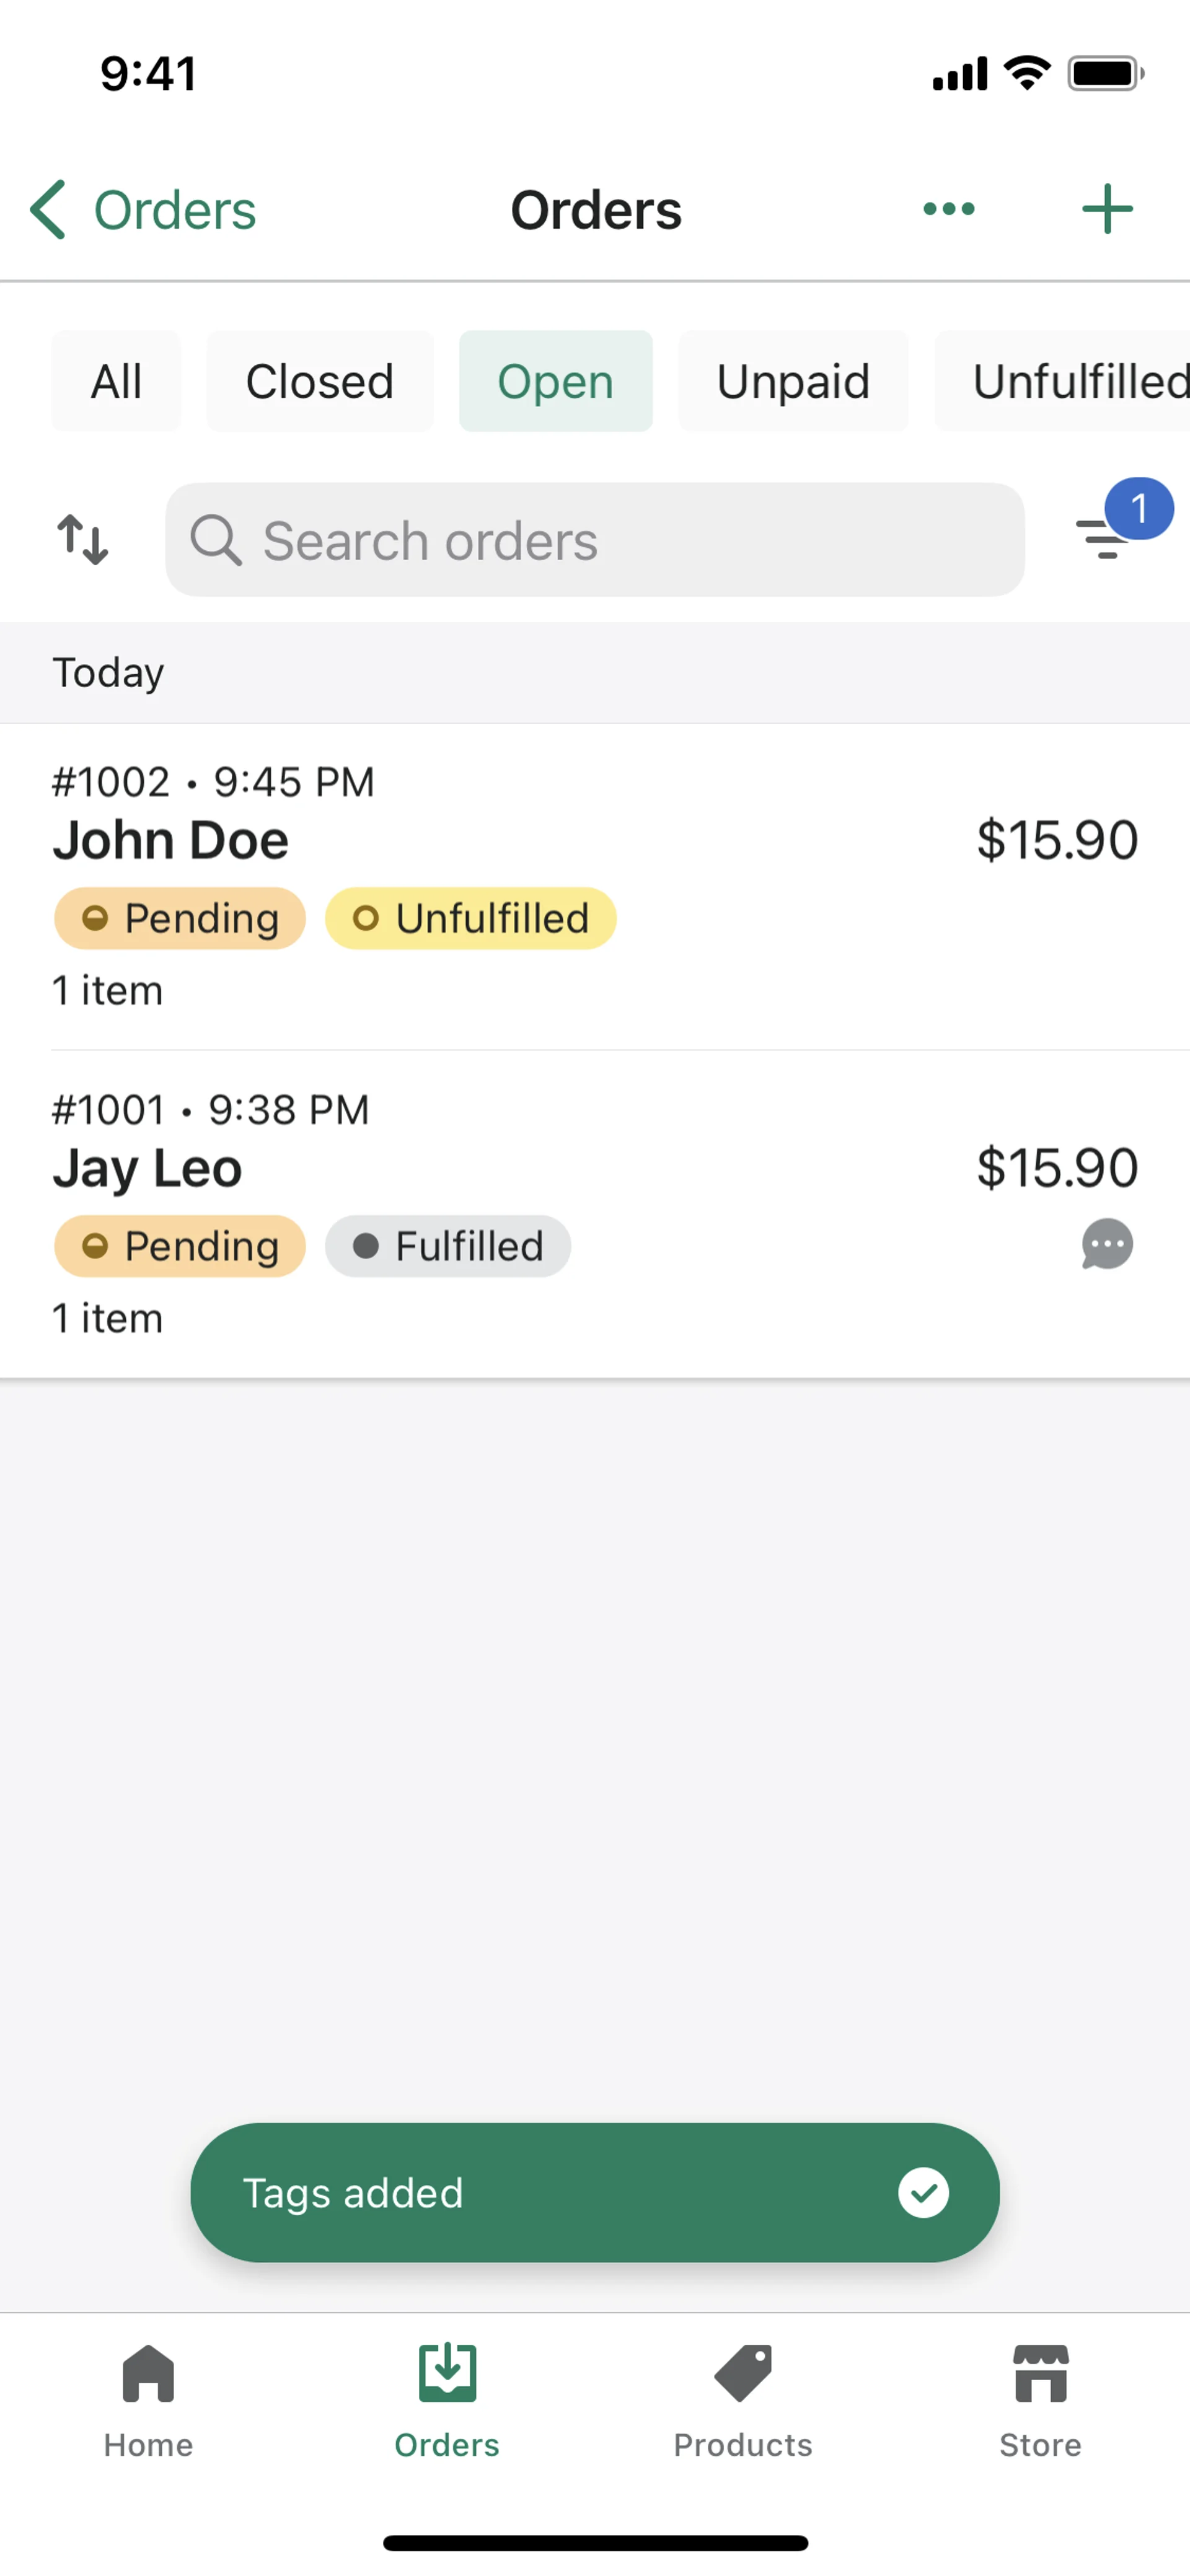Open the Products tag icon
Viewport: 1190px width, 2576px height.
pyautogui.click(x=743, y=2374)
